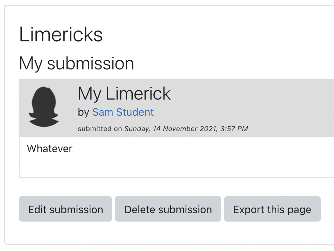The height and width of the screenshot is (251, 334).
Task: Click the word 'by' before the author name
Action: coord(83,113)
